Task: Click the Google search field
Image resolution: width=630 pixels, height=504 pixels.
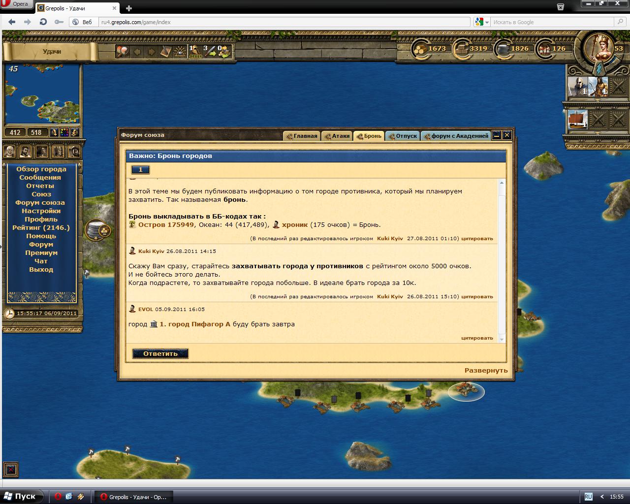Action: point(552,22)
